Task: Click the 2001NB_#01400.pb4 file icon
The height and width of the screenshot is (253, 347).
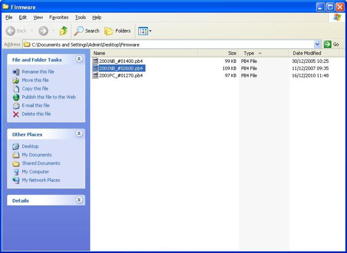Action: coord(95,61)
